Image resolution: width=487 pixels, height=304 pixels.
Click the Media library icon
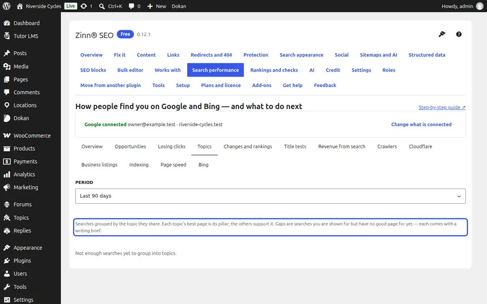click(7, 66)
